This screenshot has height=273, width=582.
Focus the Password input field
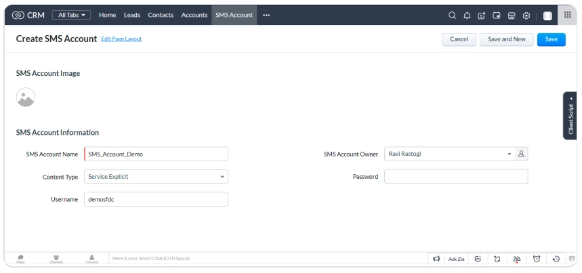coord(455,177)
